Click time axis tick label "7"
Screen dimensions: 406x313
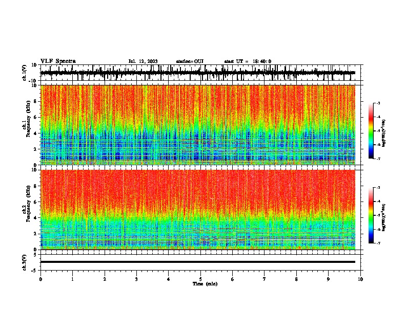click(x=265, y=279)
